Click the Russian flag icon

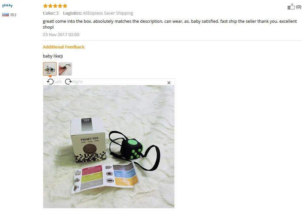tap(6, 14)
